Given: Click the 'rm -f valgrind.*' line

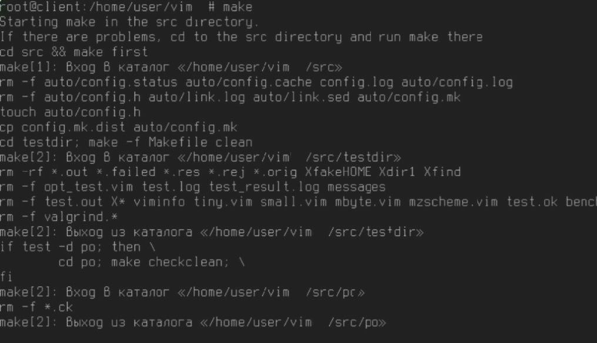Looking at the screenshot, I should pos(59,217).
